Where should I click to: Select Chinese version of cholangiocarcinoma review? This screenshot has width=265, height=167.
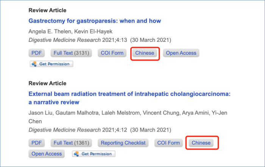coord(201,143)
